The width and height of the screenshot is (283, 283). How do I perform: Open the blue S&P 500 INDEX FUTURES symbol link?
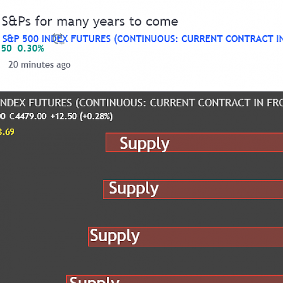(143, 39)
